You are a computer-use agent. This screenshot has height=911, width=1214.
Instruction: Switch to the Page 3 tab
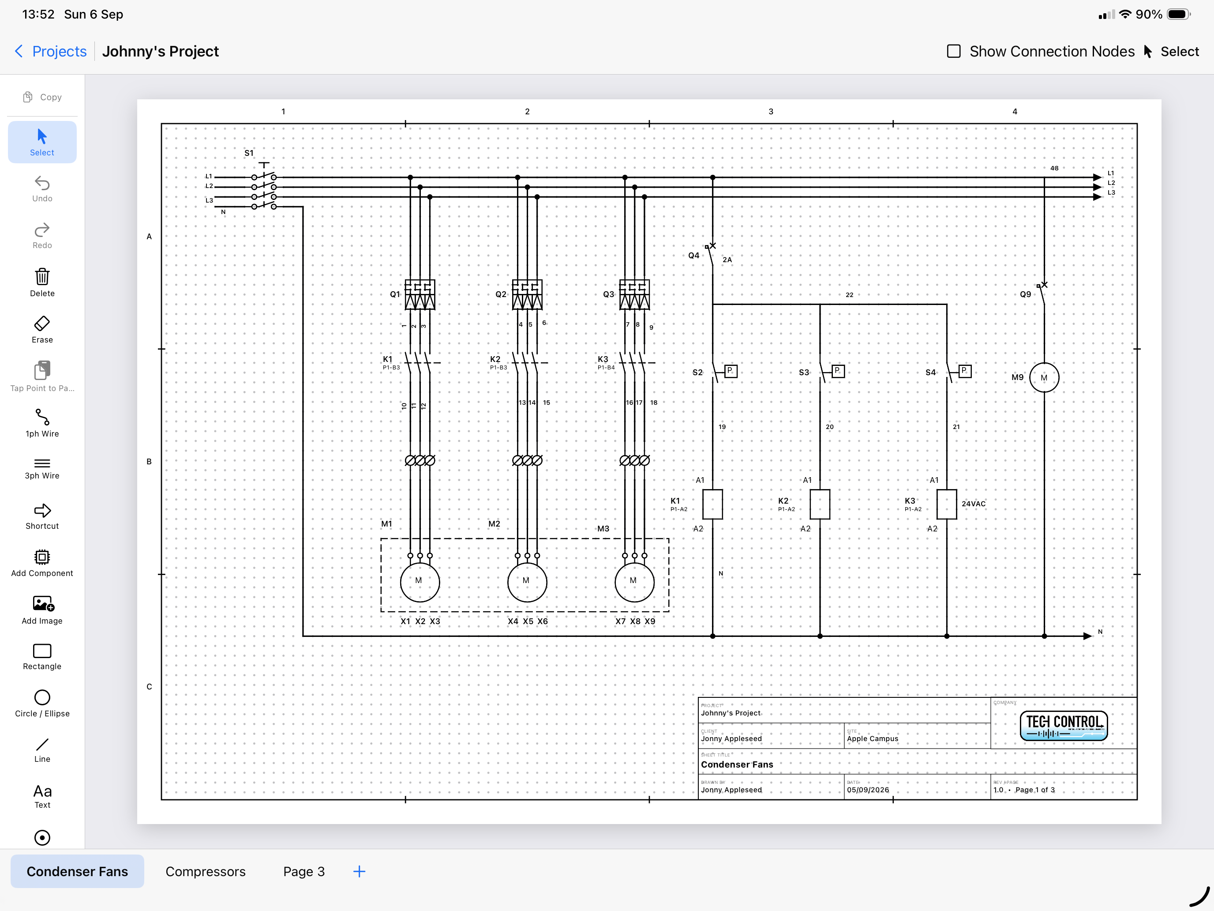pyautogui.click(x=303, y=871)
